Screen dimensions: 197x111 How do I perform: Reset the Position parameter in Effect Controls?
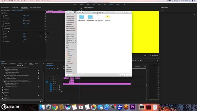coord(45,15)
